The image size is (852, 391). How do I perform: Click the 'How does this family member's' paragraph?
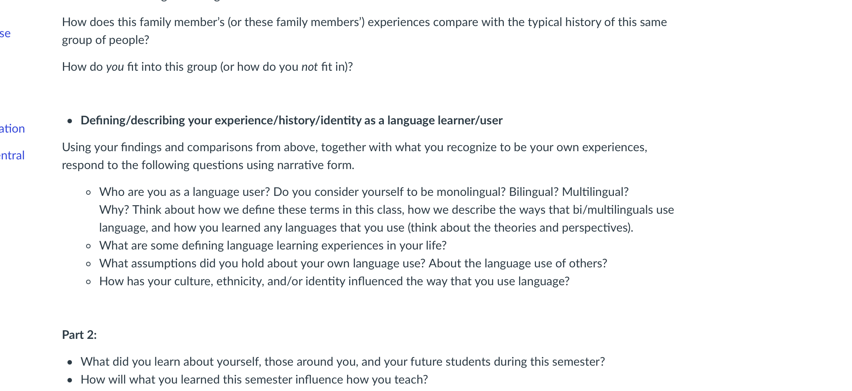[x=364, y=31]
